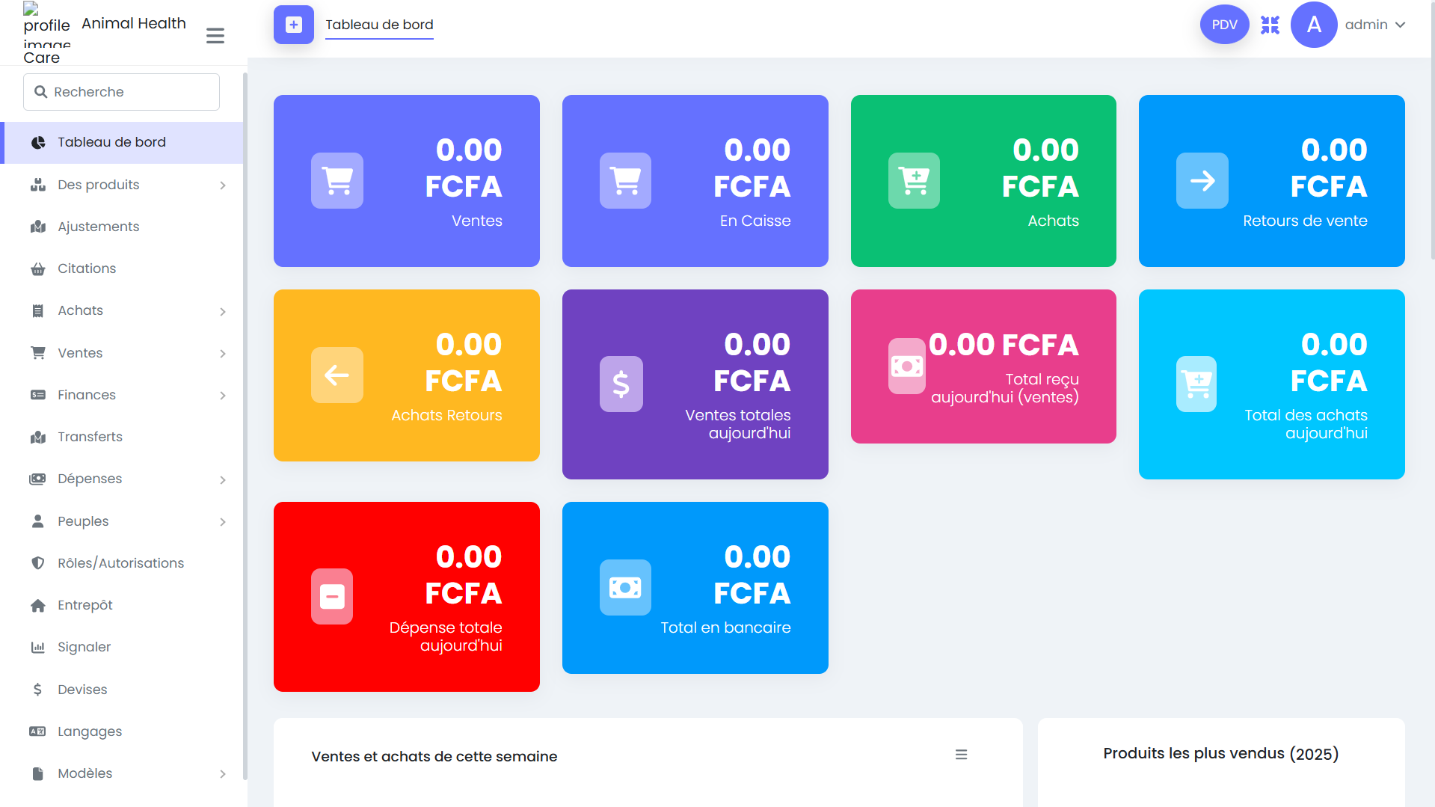Click the PDV button
Viewport: 1435px width, 807px height.
1223,24
